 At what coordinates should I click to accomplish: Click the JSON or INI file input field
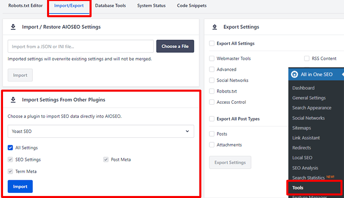click(x=80, y=46)
